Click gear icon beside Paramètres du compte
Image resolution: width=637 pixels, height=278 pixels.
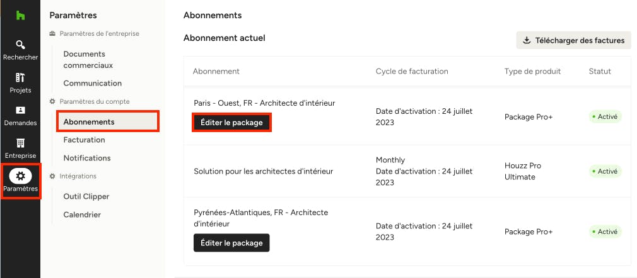click(52, 101)
